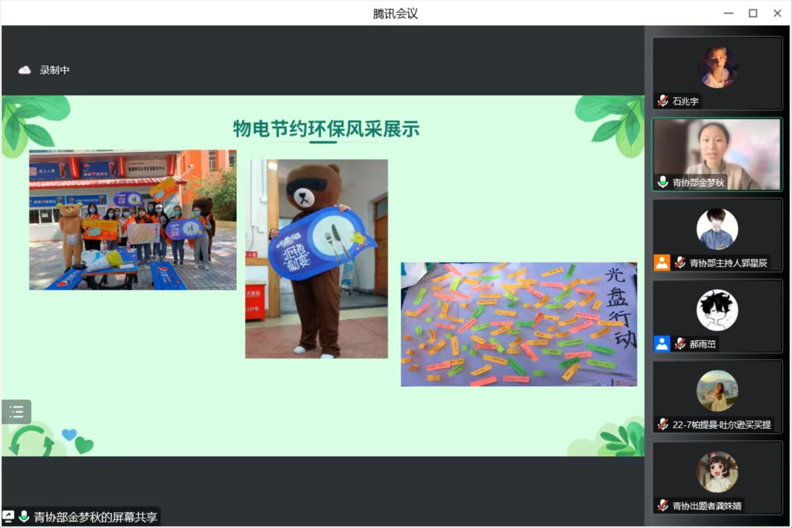Click the cloud recording icon beside 录制中
This screenshot has width=792, height=528.
pyautogui.click(x=24, y=70)
